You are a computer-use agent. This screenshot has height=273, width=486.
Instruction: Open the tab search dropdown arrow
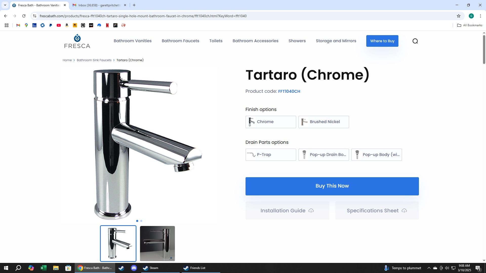(5, 5)
